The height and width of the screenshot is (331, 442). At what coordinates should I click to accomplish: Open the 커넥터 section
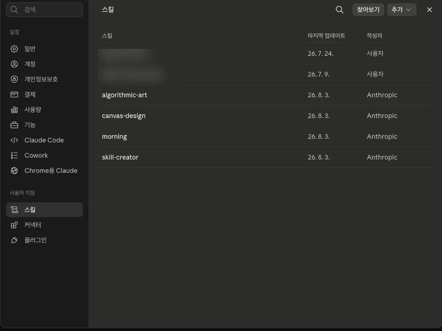point(45,225)
